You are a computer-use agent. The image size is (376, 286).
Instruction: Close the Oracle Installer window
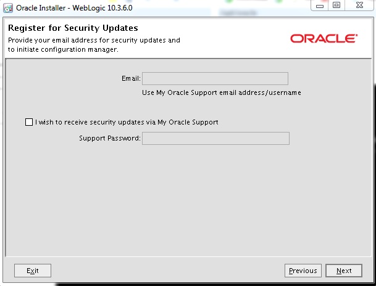tap(358, 6)
